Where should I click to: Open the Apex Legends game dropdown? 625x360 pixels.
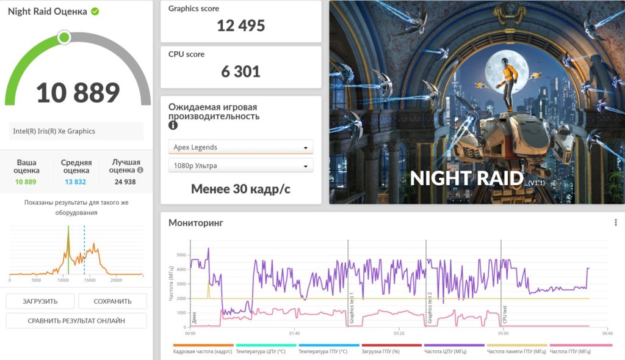click(x=240, y=147)
